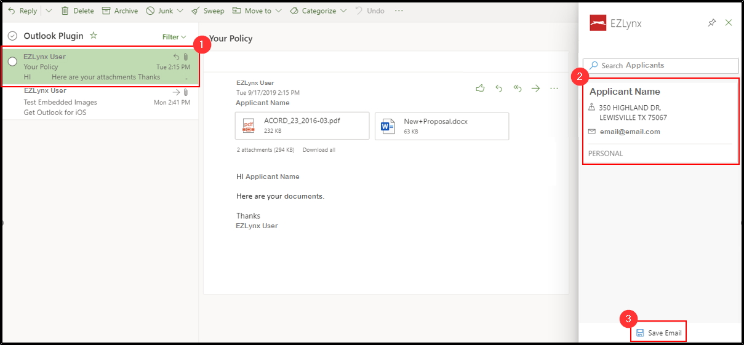Click the search magnifier icon in EZLynx panel

tap(594, 65)
